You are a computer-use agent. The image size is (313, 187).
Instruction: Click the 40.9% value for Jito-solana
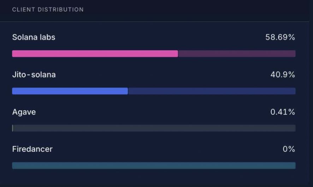(x=283, y=75)
